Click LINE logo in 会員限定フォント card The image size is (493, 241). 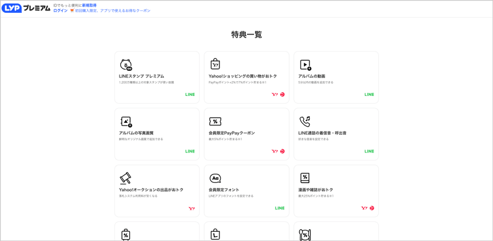(280, 208)
